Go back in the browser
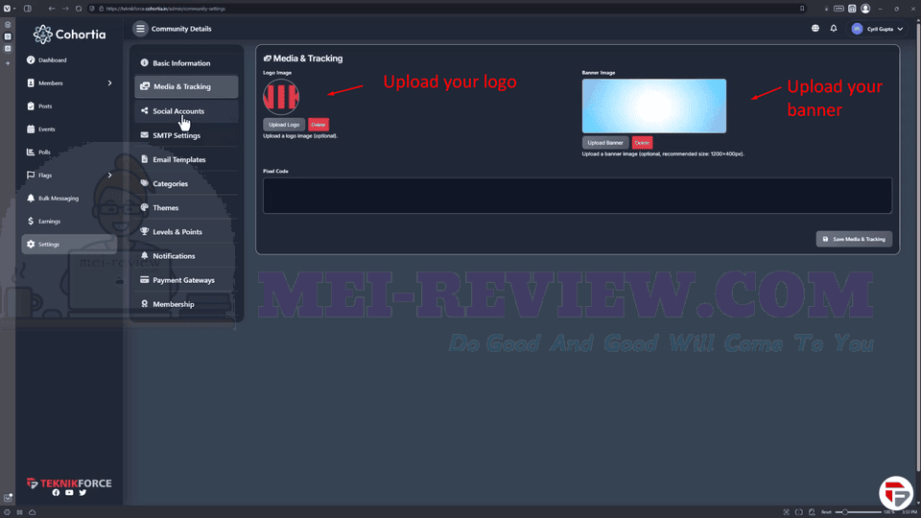The width and height of the screenshot is (921, 518). 52,9
